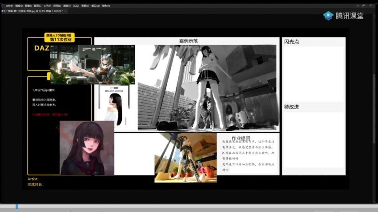Image resolution: width=378 pixels, height=212 pixels.
Task: Open the 文字 (Type) menu
Action: click(47, 6)
